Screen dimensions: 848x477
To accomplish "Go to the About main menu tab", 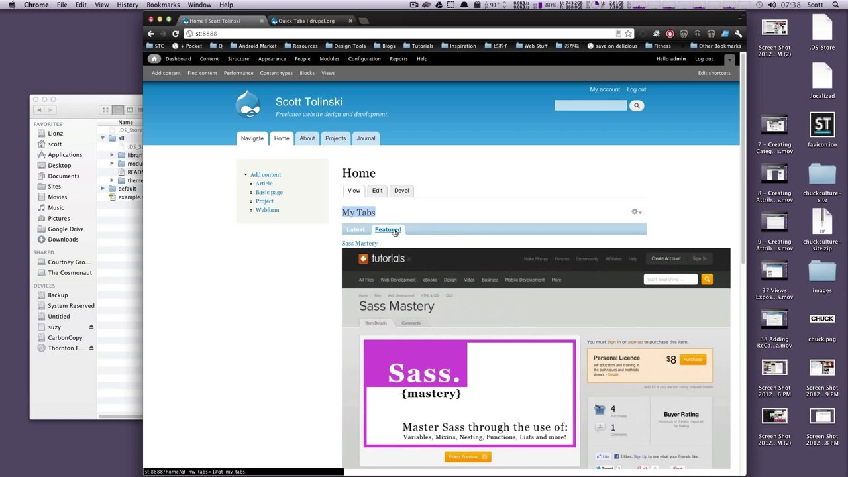I will tap(307, 138).
